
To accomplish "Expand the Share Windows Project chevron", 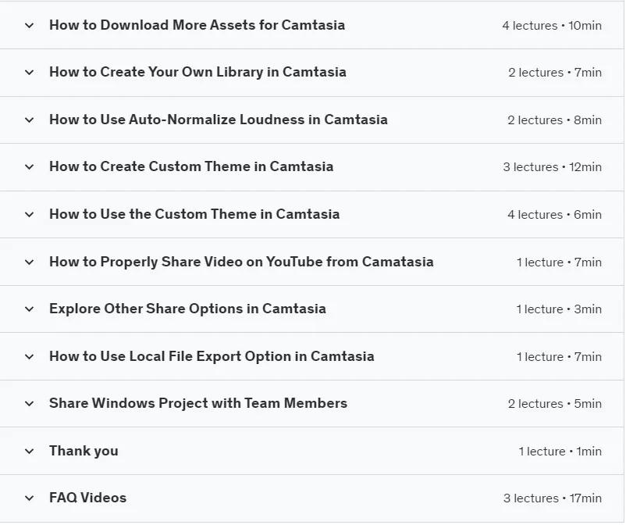I will (29, 404).
